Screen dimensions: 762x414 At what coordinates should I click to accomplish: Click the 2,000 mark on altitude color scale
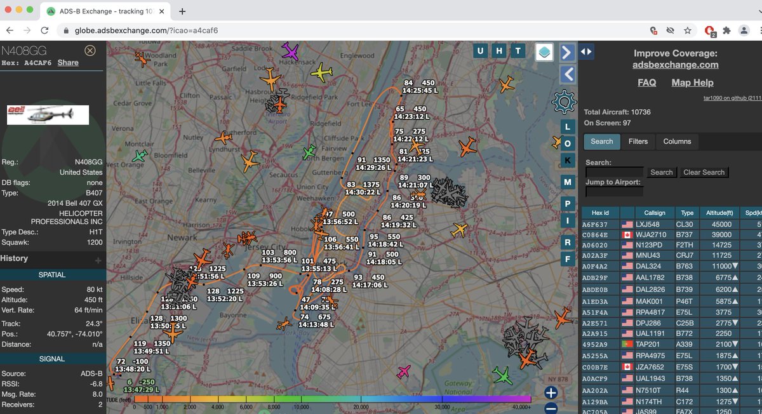[x=190, y=406]
